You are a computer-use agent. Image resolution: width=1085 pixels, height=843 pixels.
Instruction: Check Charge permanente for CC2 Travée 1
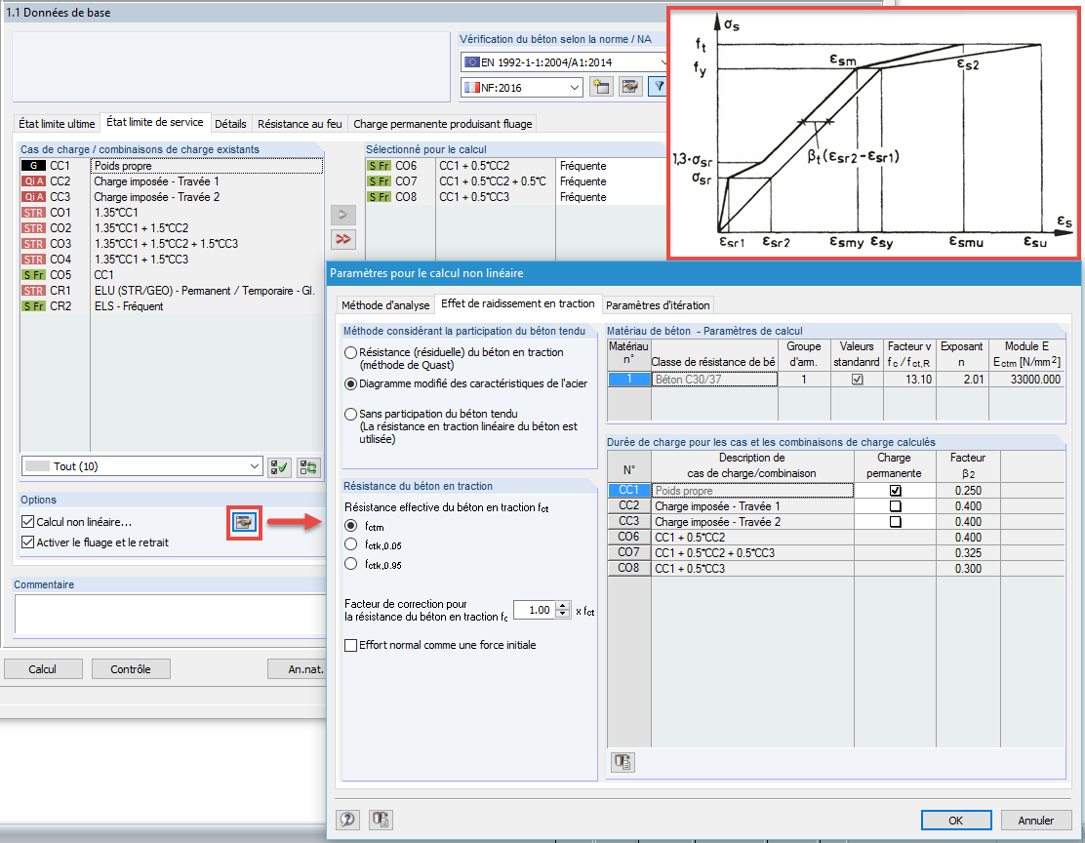tap(896, 506)
